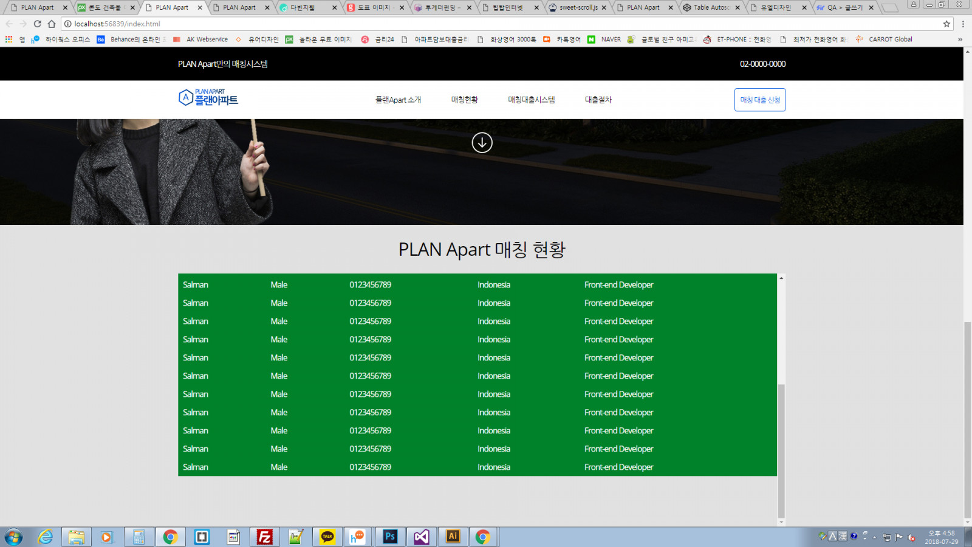Reload the page with the refresh icon
Screen dimensions: 972x547
37,24
